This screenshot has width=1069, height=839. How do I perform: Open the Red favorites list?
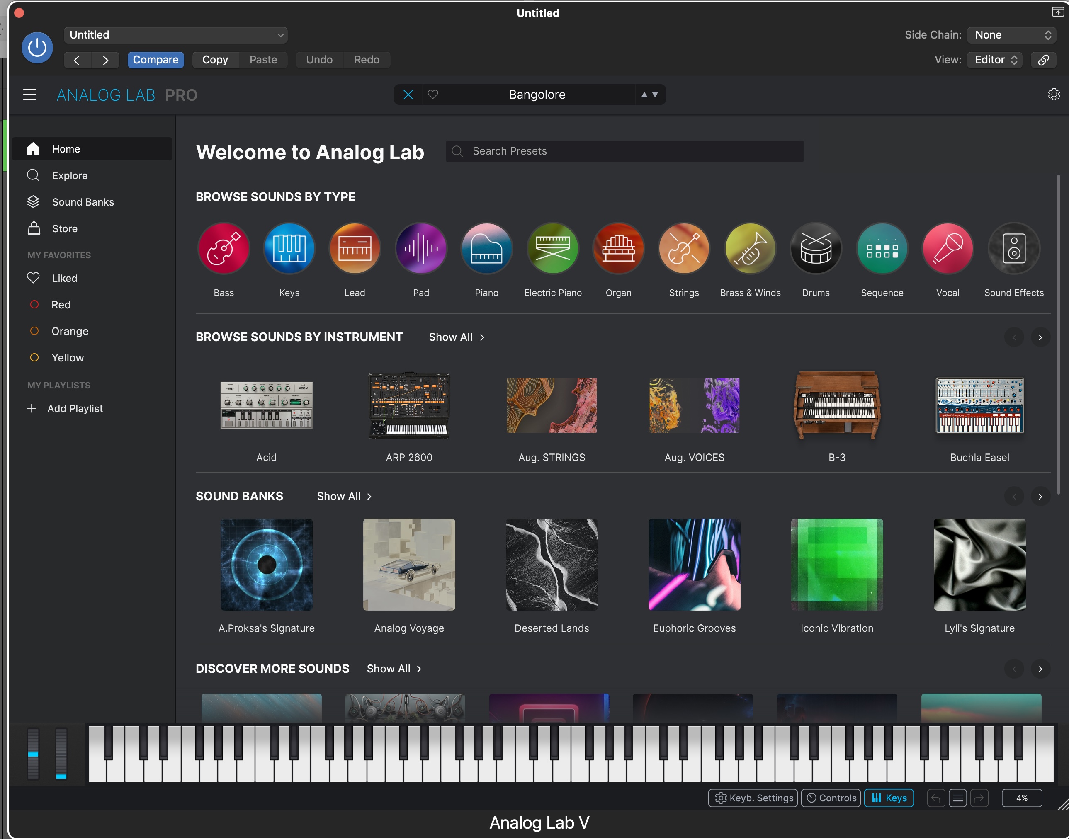click(92, 305)
